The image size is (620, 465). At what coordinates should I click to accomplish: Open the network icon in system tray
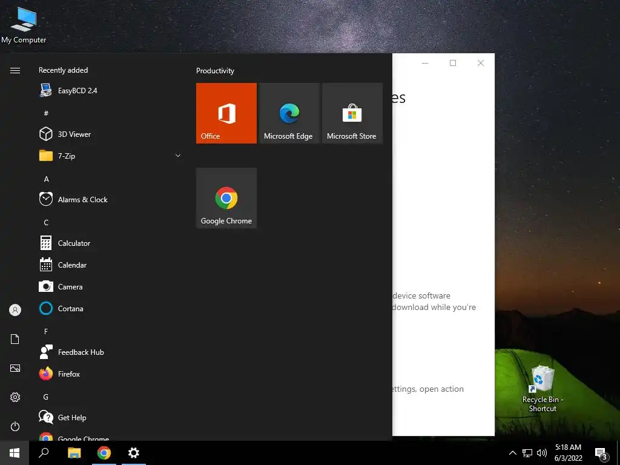[527, 453]
